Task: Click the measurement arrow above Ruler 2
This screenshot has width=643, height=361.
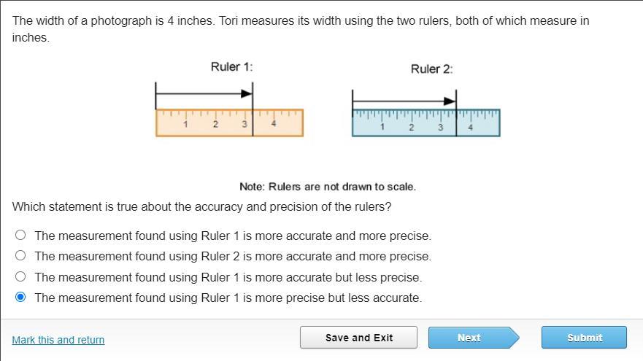Action: [404, 101]
